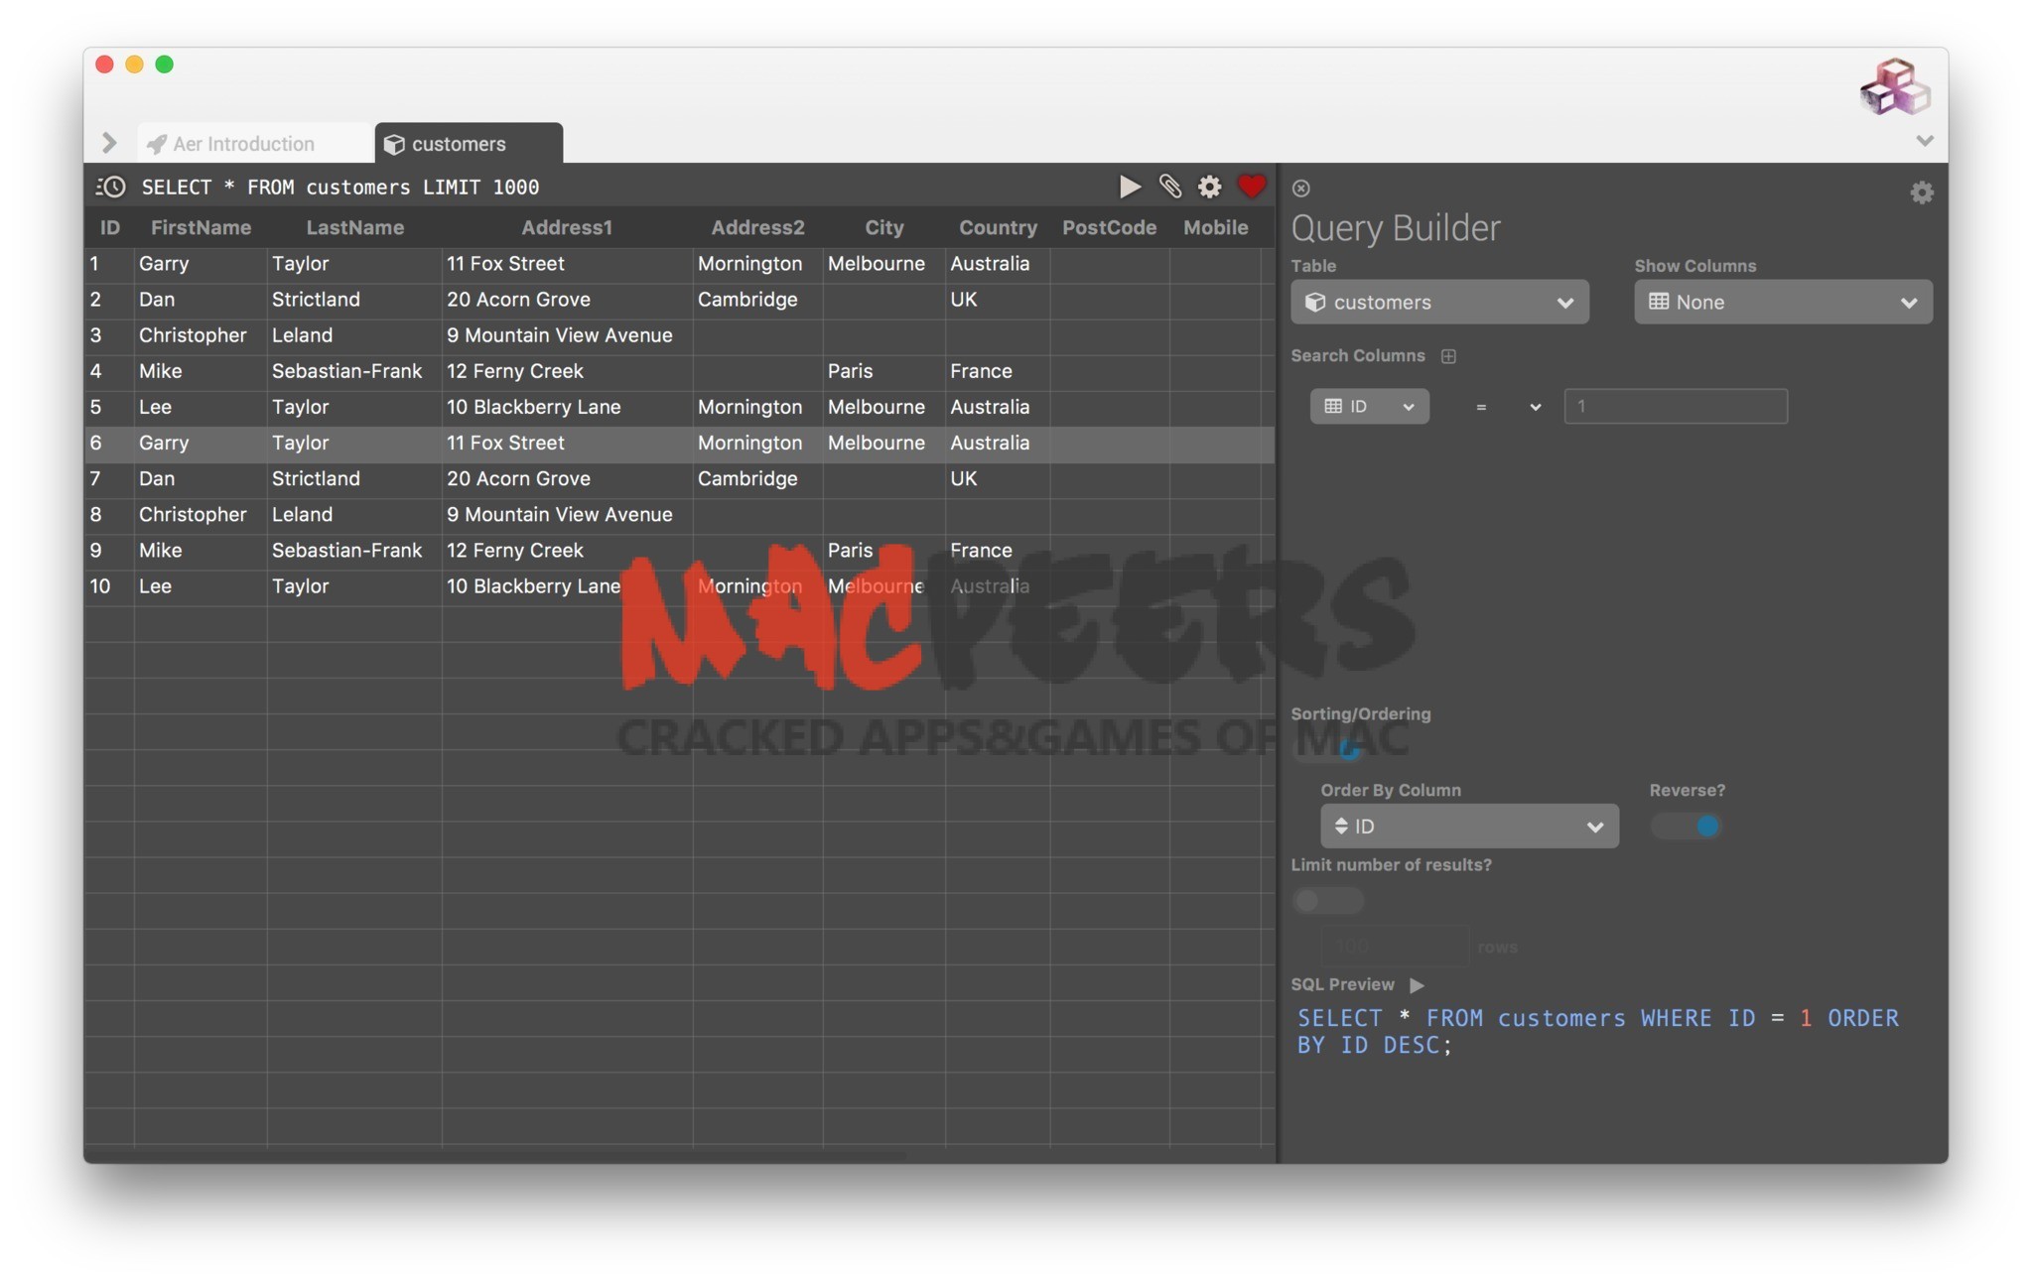
Task: Run the query with play icon
Action: click(x=1129, y=187)
